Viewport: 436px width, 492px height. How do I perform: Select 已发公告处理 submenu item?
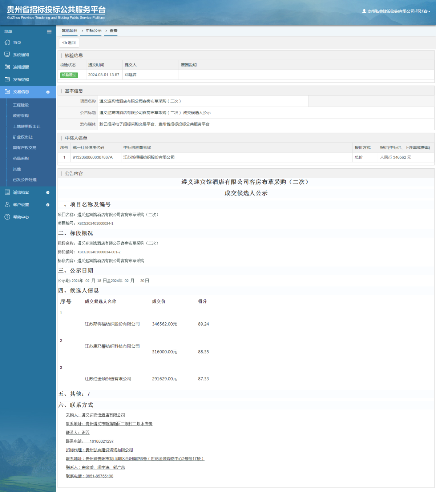point(25,180)
